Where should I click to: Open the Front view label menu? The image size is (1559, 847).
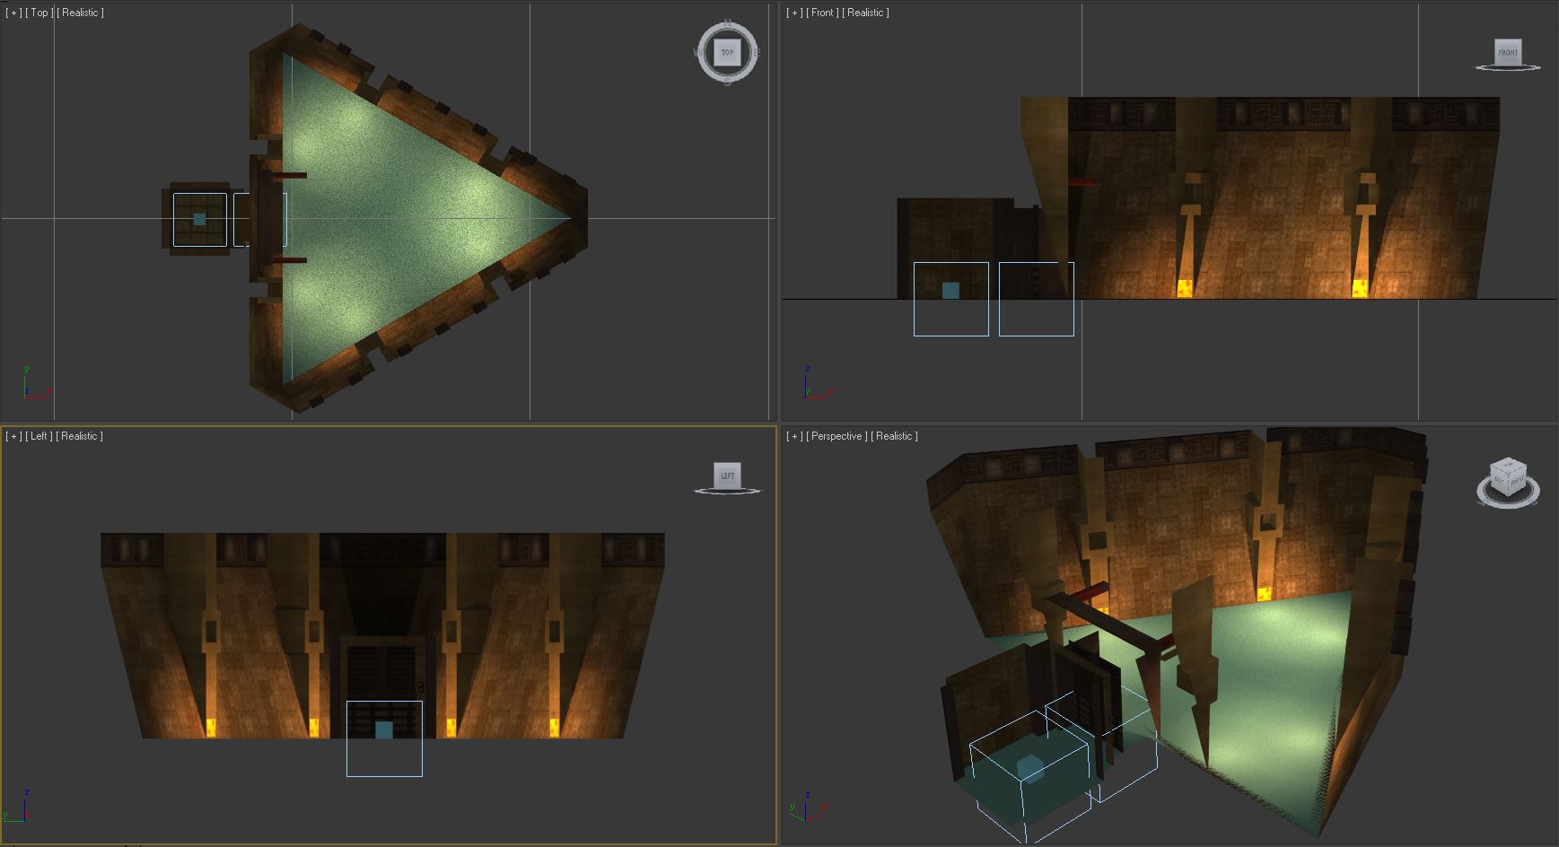click(822, 13)
